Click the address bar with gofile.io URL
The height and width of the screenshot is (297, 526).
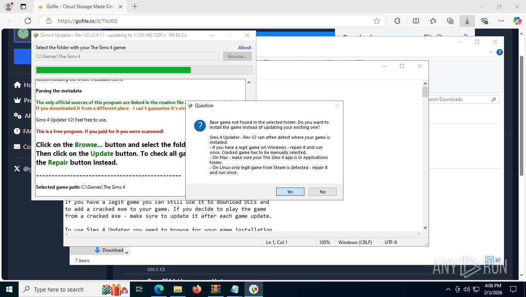tap(212, 21)
